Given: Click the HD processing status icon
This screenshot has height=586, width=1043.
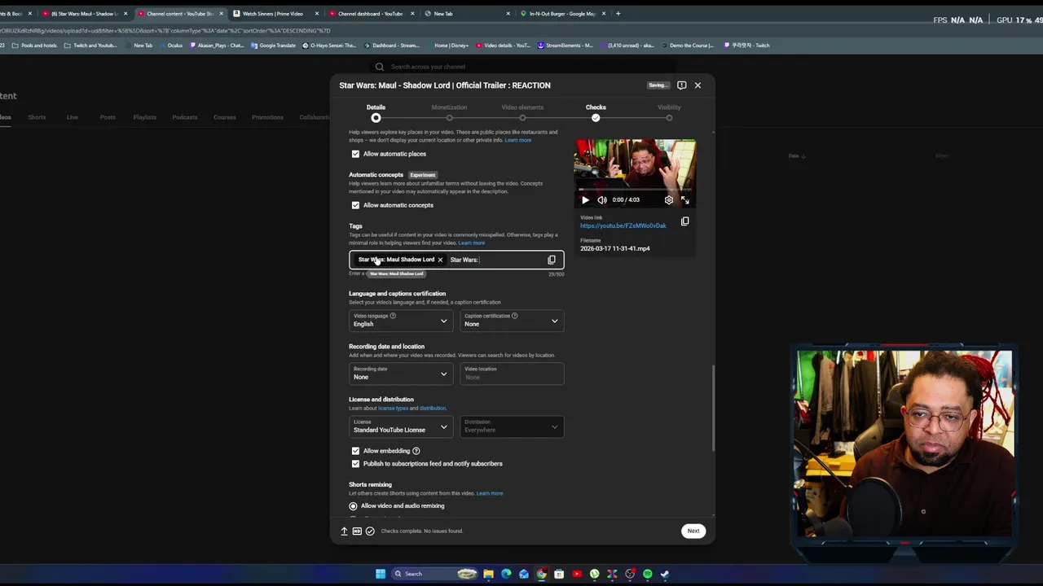Looking at the screenshot, I should tap(357, 531).
